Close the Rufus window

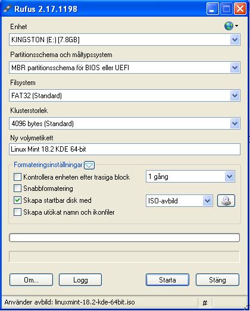pos(240,9)
